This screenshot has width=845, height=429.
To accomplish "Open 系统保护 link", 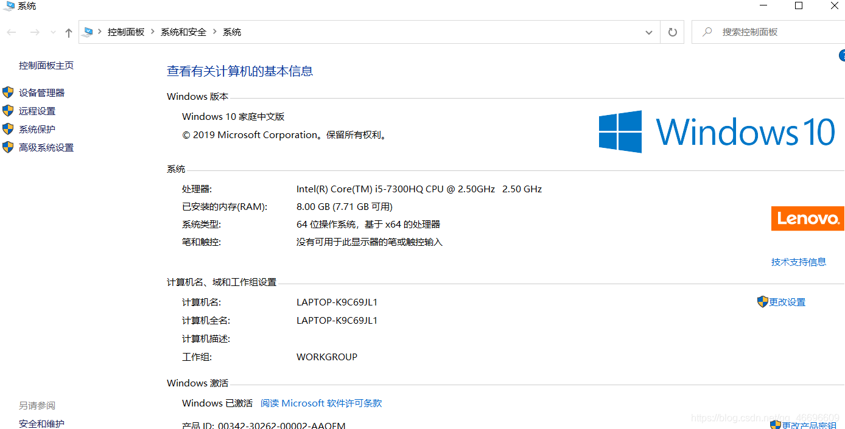I will pos(37,129).
